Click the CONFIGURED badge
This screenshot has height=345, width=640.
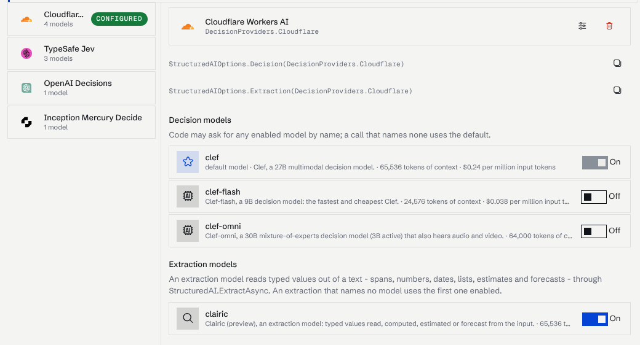(x=119, y=19)
